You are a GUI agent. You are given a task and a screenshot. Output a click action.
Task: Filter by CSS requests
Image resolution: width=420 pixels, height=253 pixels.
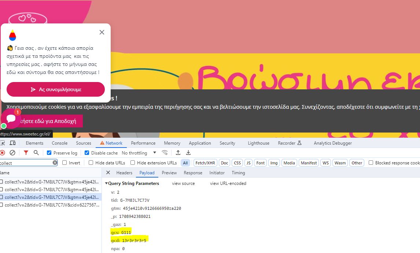[237, 163]
